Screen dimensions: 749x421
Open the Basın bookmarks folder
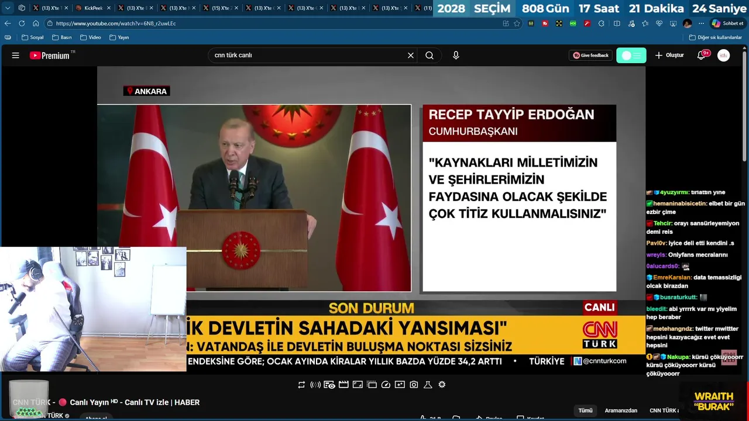tap(62, 37)
